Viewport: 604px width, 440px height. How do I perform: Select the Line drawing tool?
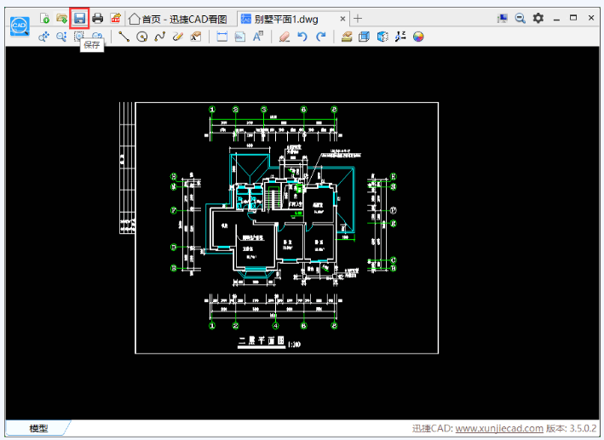point(124,37)
